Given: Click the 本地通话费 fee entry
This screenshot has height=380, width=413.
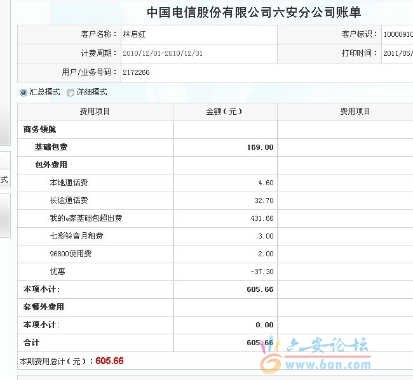Looking at the screenshot, I should [69, 183].
